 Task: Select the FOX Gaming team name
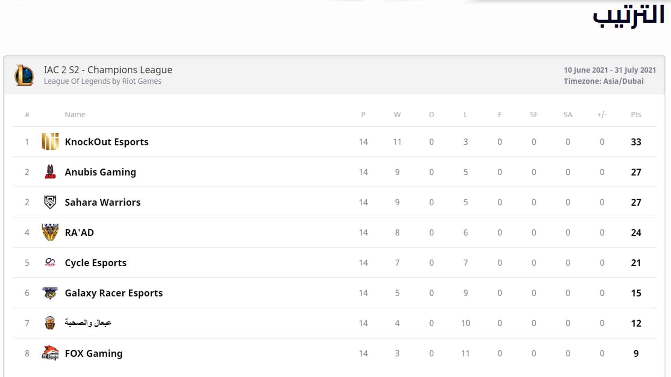pyautogui.click(x=94, y=353)
